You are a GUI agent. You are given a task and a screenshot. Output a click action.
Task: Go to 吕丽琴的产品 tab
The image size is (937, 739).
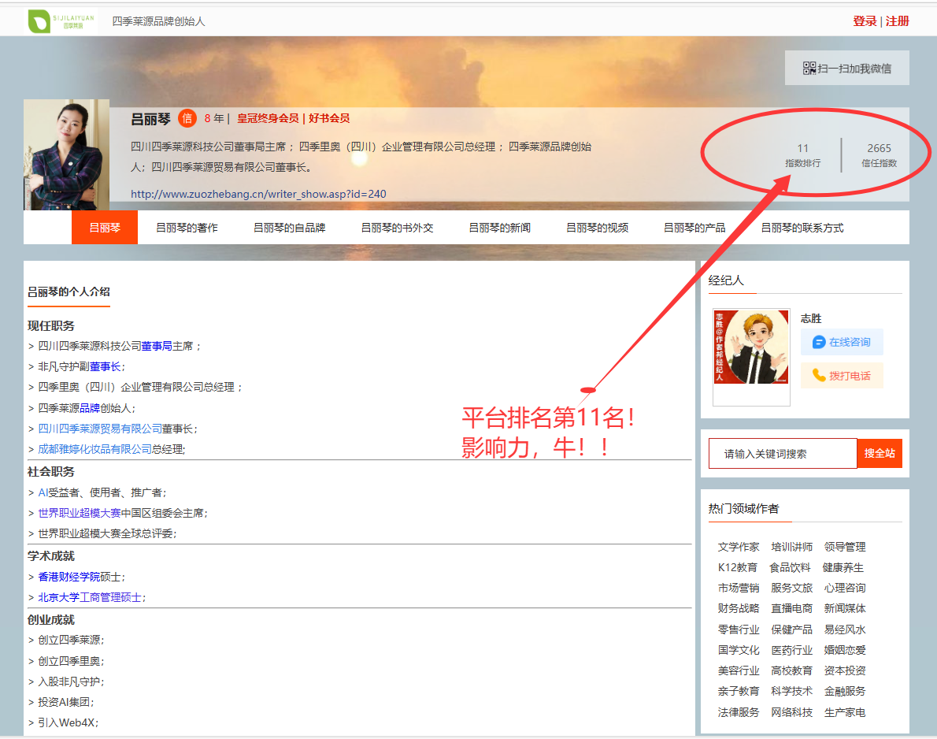pos(694,228)
